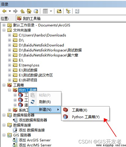Click the Forward arrow toolbar icon

tap(16, 11)
